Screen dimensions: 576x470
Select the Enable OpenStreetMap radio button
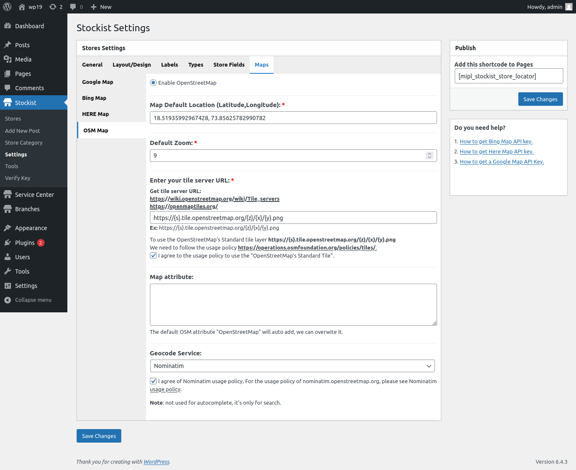[153, 83]
